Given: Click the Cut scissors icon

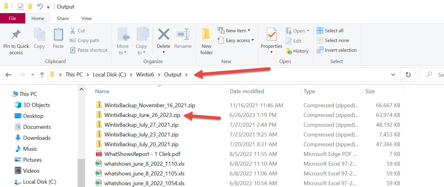Looking at the screenshot, I should [x=73, y=30].
